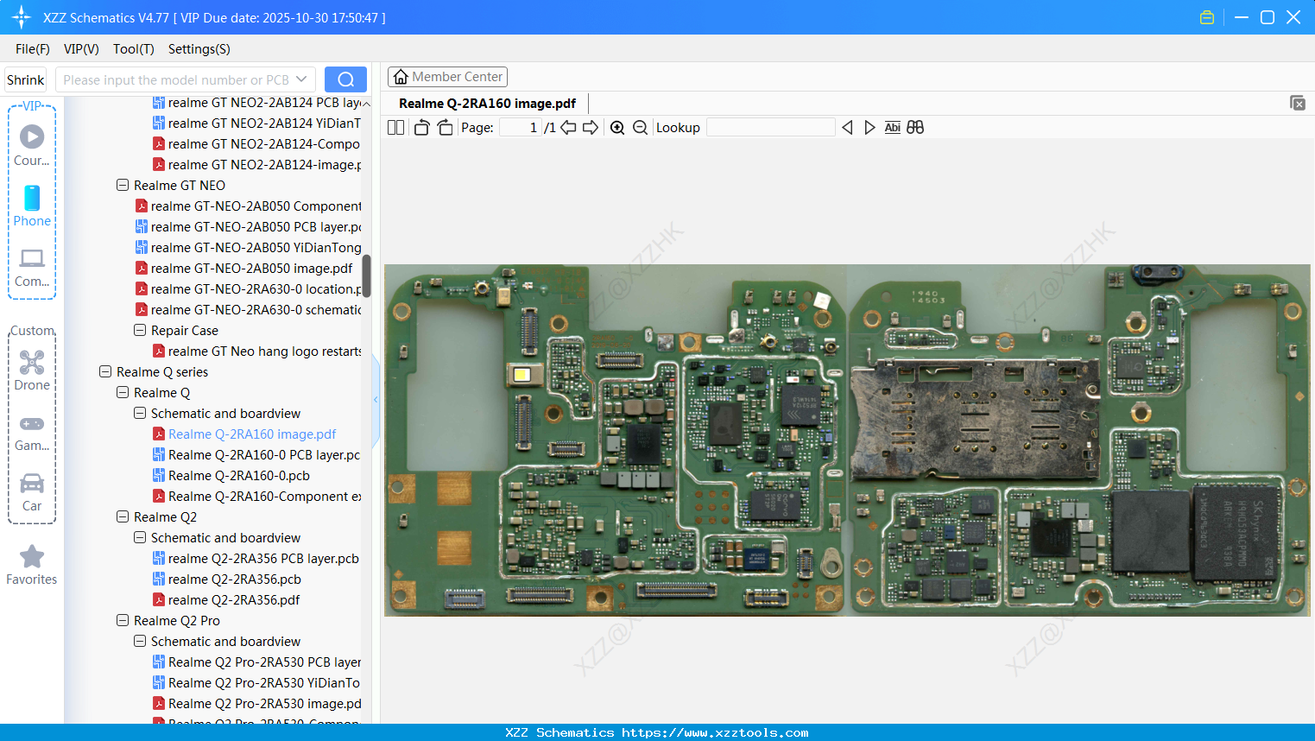Rotate the page counterclockwise
This screenshot has width=1315, height=741.
coord(421,128)
